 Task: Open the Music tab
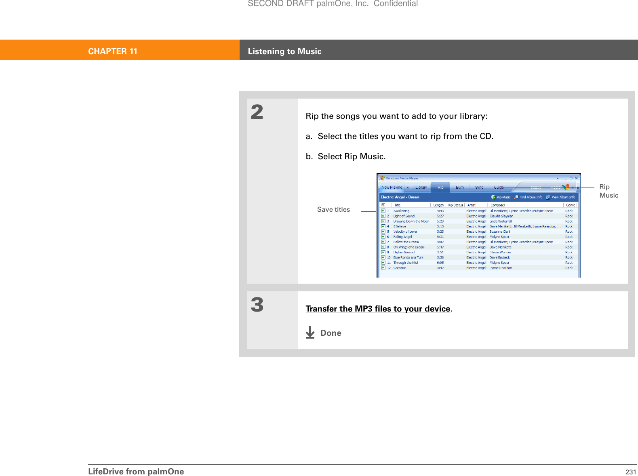click(536, 187)
